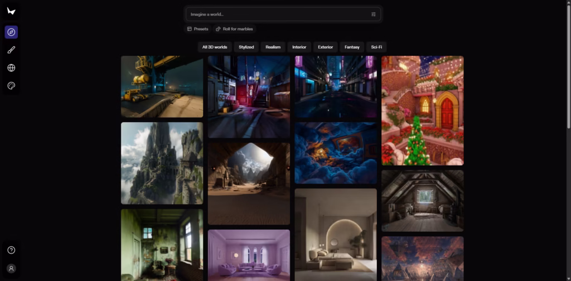Open the Christmas tree courtyard world thumbnail
Image resolution: width=571 pixels, height=281 pixels.
pyautogui.click(x=422, y=110)
